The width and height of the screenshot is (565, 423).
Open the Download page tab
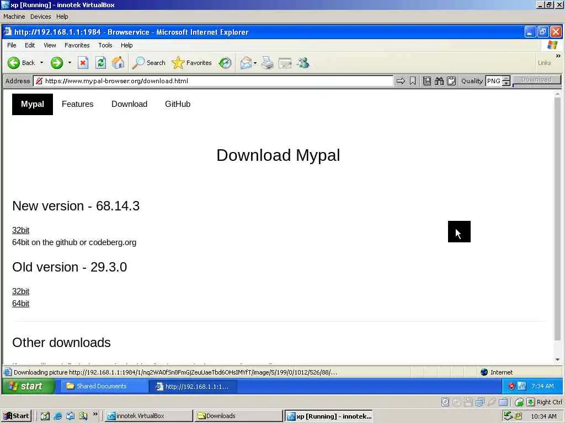pos(129,104)
